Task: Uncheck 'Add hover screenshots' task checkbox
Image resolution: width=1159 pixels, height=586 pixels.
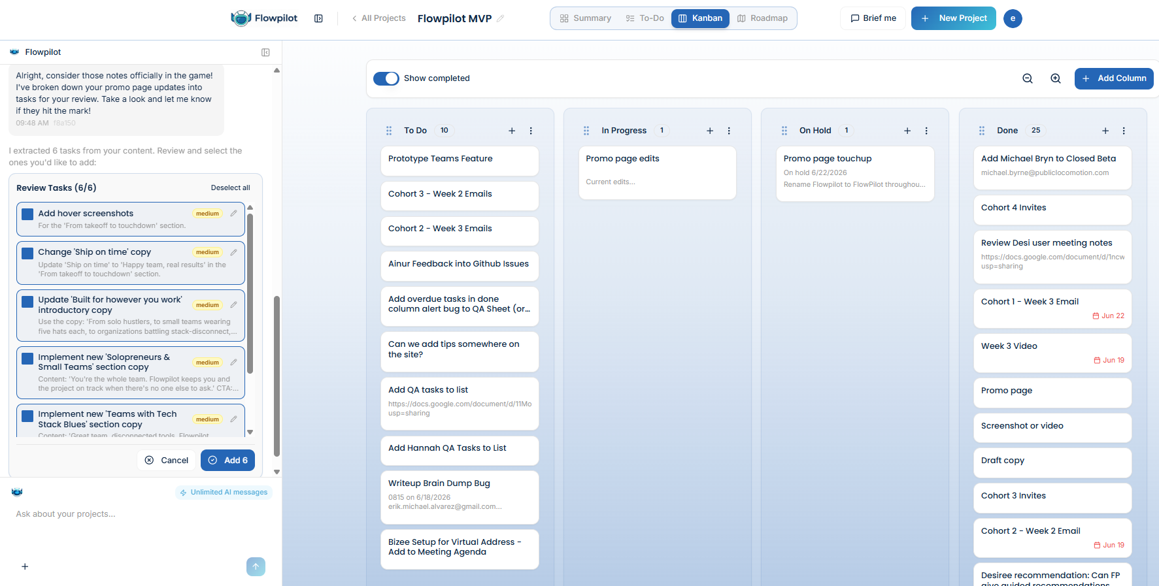Action: (27, 214)
